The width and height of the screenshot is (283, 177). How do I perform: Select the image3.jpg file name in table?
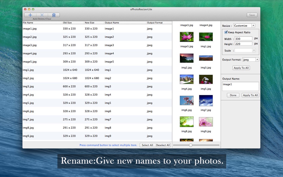[29, 45]
